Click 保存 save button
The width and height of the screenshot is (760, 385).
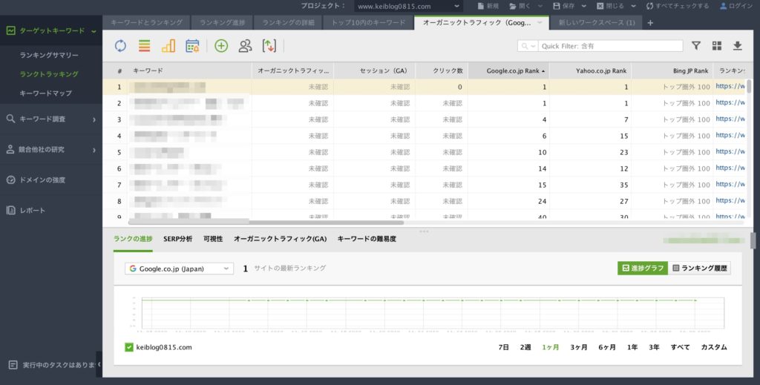tap(564, 6)
